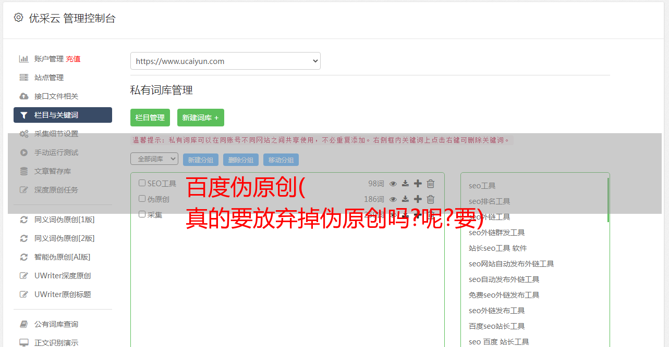Click the 新建词库 + button

click(x=201, y=118)
